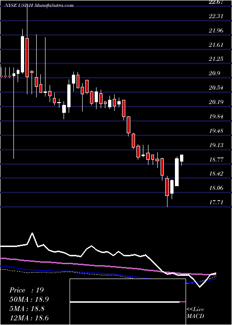Click the 5MA : 18.8 readout
Screen dimensions: 232x325
[27, 309]
